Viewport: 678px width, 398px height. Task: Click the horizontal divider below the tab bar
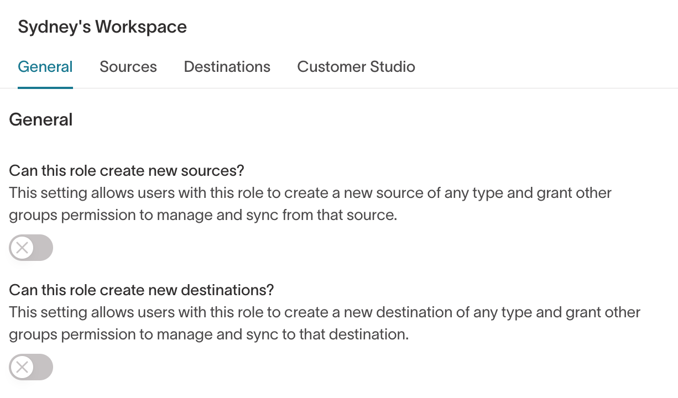click(387, 88)
